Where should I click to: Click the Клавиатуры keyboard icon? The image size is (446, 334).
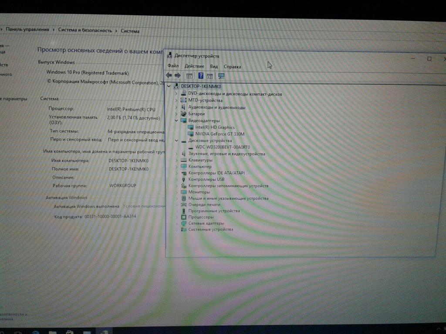[183, 160]
